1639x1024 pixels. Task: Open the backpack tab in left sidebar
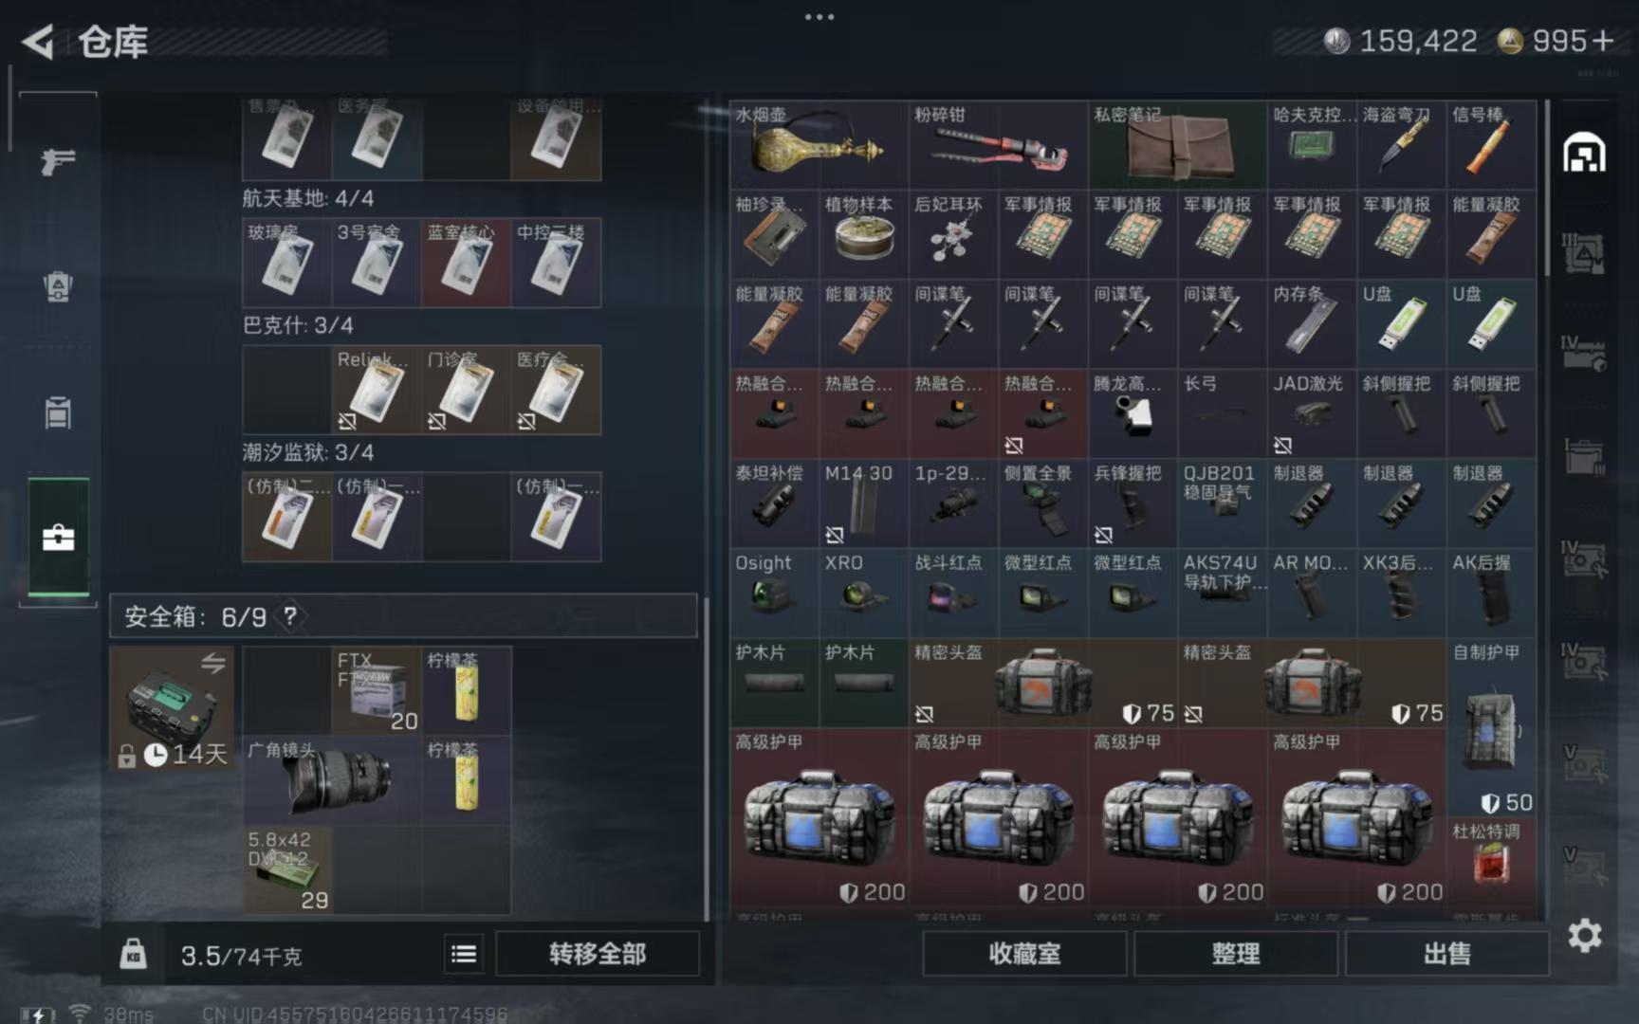58,412
